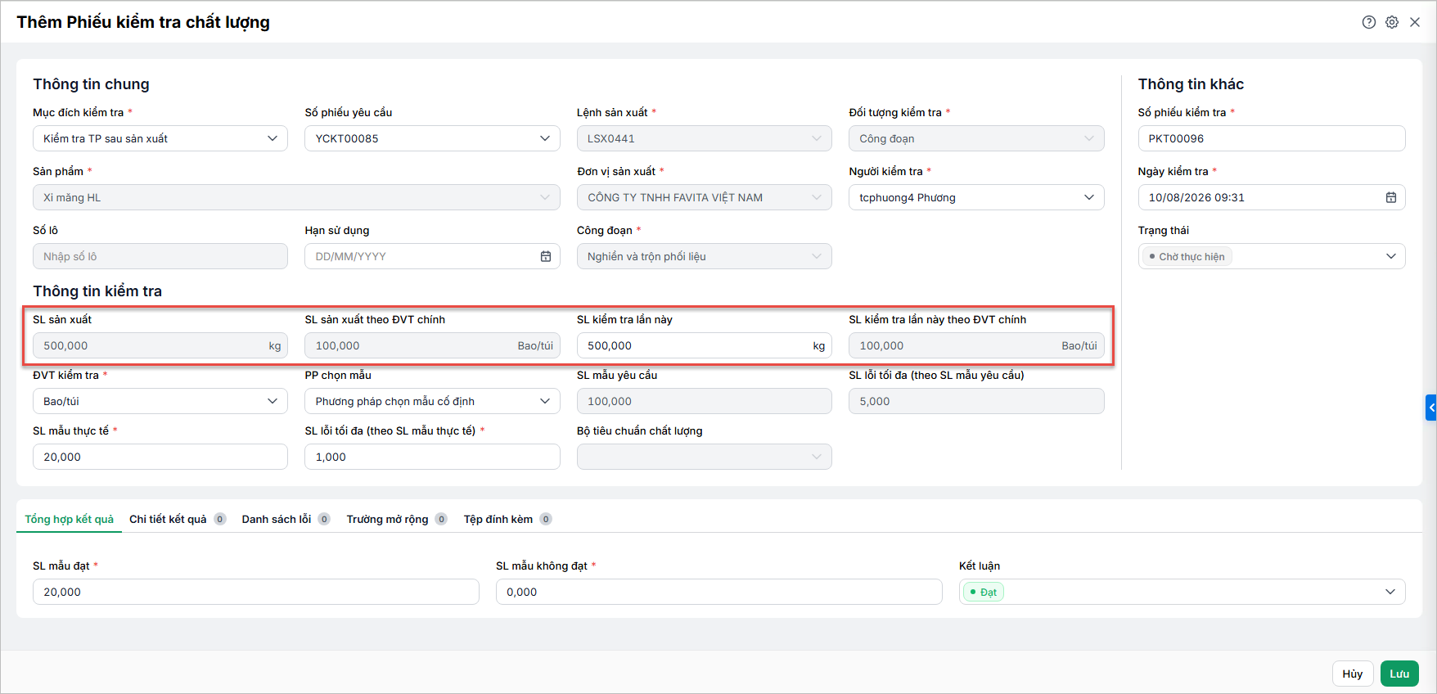The height and width of the screenshot is (694, 1437).
Task: Expand the blue side panel handle
Action: [x=1431, y=408]
